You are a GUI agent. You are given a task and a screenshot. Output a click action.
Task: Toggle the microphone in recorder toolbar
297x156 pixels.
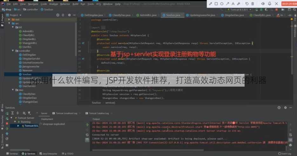[x=270, y=4]
